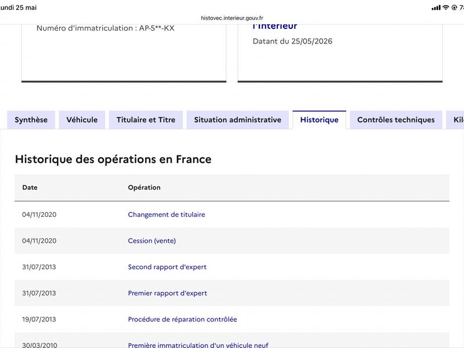Select the Historique tab
The height and width of the screenshot is (348, 464).
(320, 120)
